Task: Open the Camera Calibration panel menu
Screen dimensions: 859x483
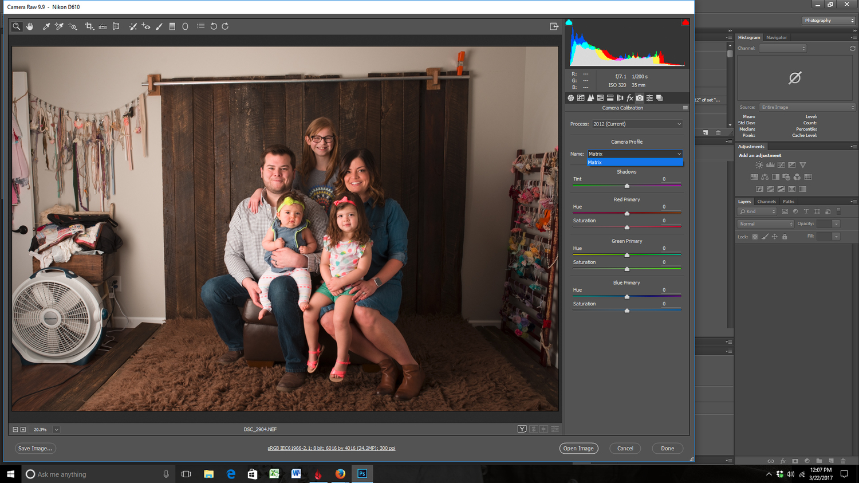Action: click(685, 108)
